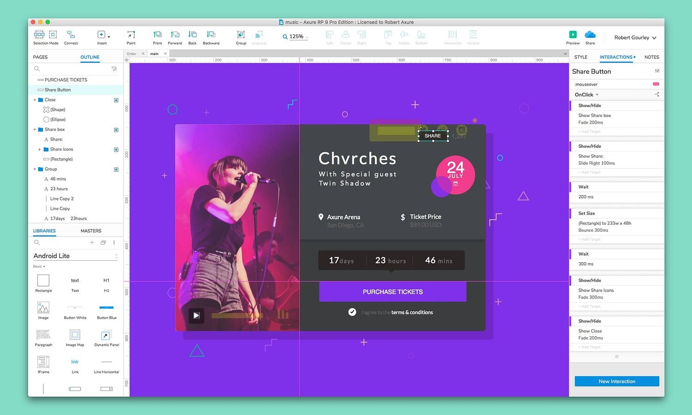Click the New Interaction button
Screen dimensions: 692x415
616,381
